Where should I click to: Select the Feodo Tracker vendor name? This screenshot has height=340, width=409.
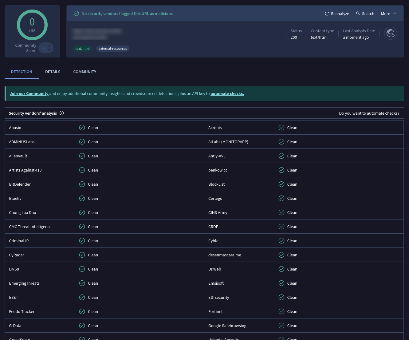[22, 311]
